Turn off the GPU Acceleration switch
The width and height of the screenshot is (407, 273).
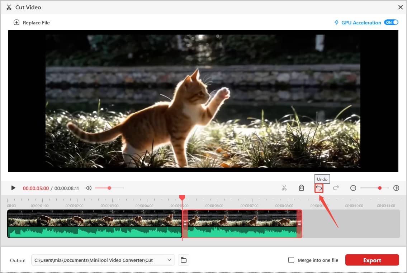pos(391,22)
